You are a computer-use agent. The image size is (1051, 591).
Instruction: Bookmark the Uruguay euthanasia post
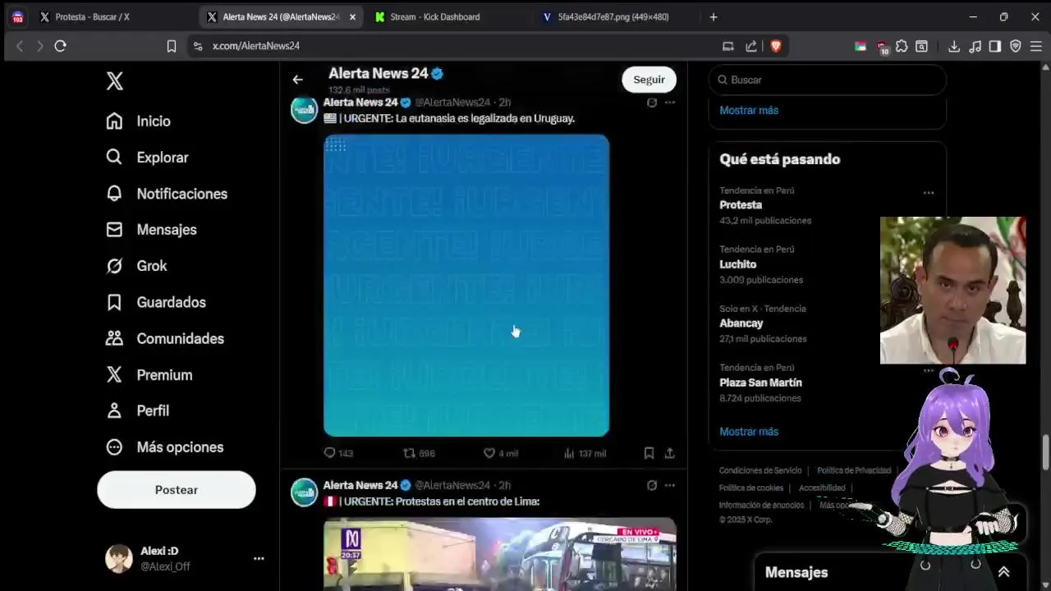click(x=649, y=453)
